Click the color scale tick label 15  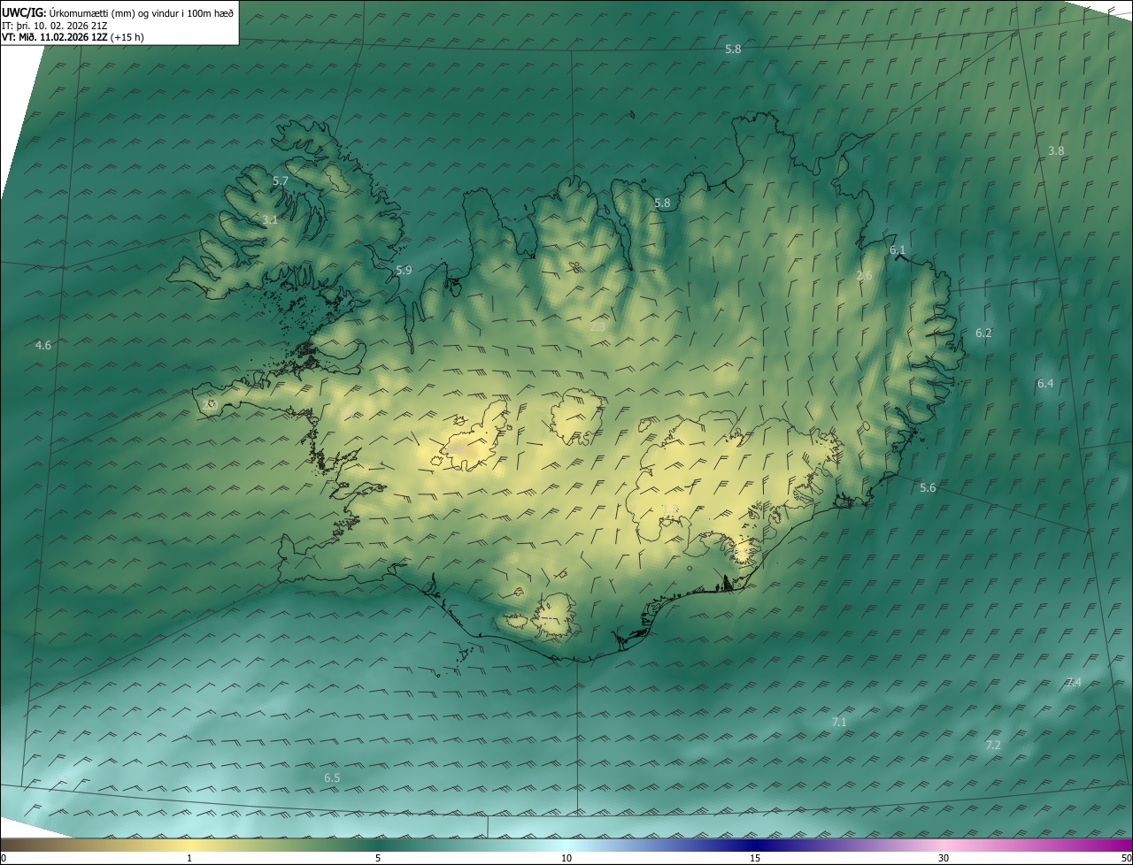[755, 858]
